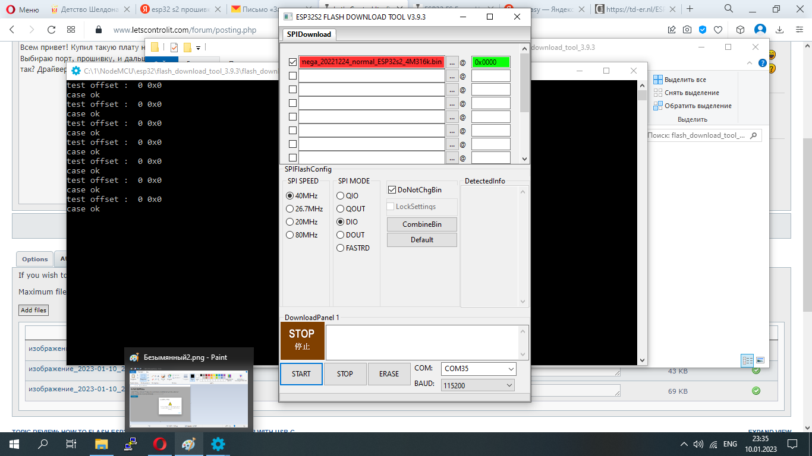Screen dimensions: 812x456
Task: Click the file list scroll-down arrow
Action: coord(524,159)
